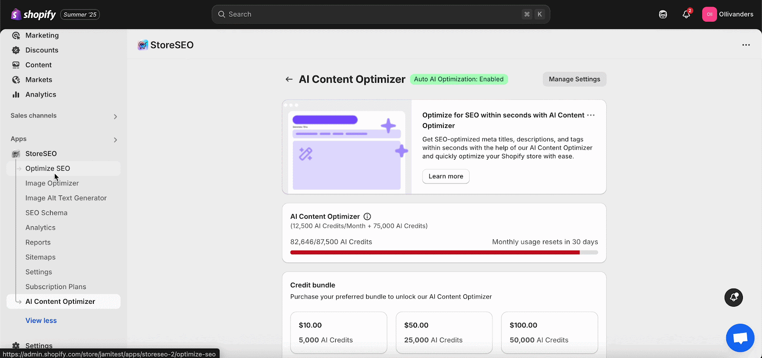This screenshot has height=358, width=762.
Task: Click the StoreSEO header app icon
Action: click(x=143, y=45)
